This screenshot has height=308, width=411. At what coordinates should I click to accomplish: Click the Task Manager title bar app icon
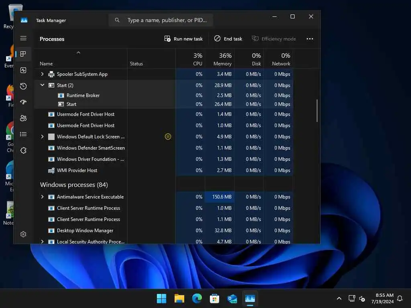tap(24, 20)
